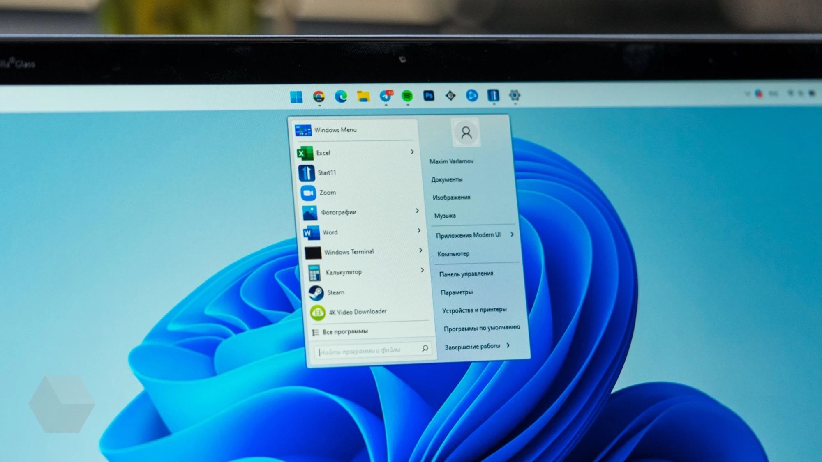The width and height of the screenshot is (822, 462).
Task: Click the diamond-shaped app icon on taskbar
Action: click(450, 96)
